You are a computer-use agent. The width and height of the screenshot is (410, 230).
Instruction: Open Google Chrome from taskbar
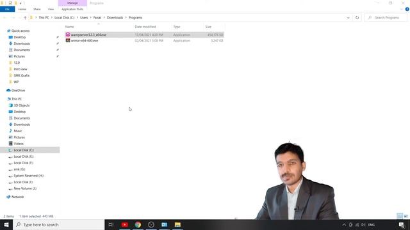138,224
